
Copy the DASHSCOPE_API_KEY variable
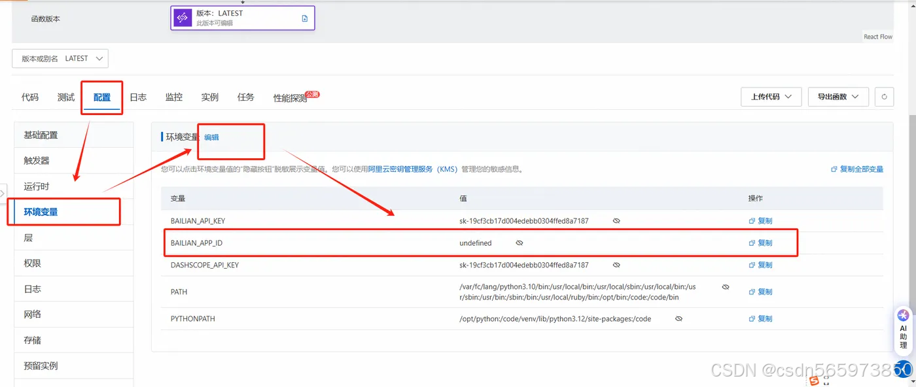[x=761, y=265]
